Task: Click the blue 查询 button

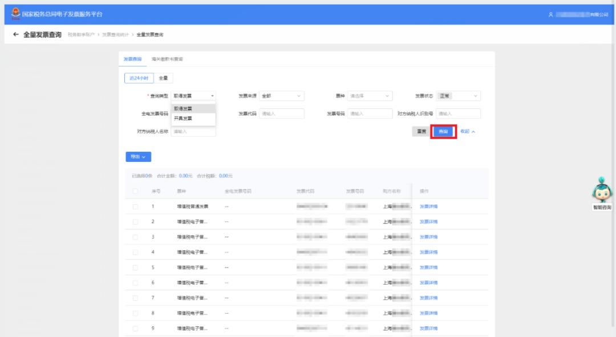Action: [x=443, y=132]
